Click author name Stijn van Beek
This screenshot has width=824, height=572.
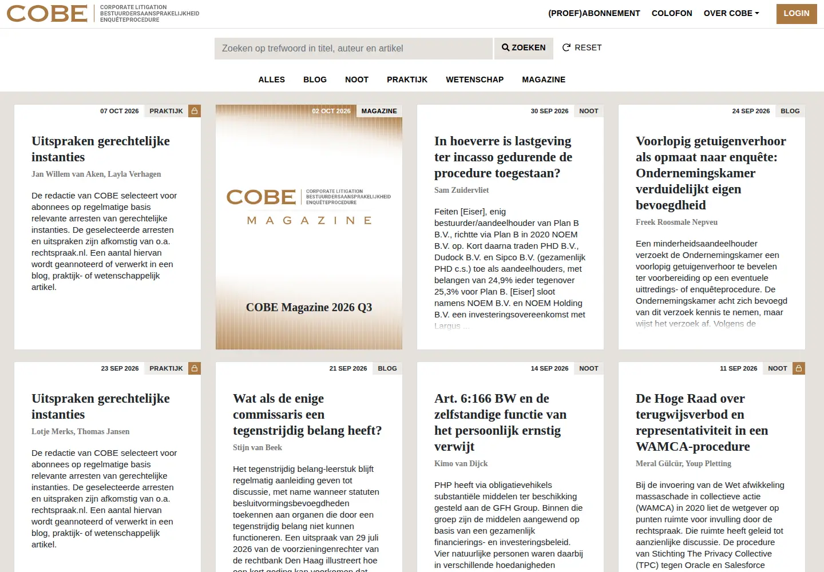coord(257,447)
